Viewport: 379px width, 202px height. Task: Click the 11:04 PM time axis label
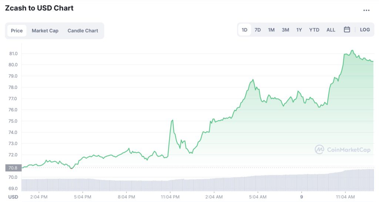(170, 197)
